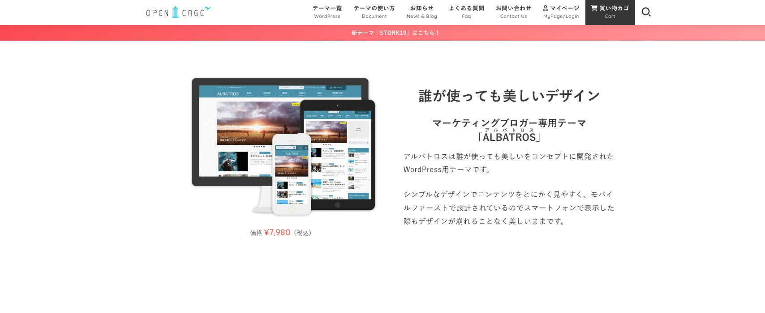Click the paragraph starting アルバトロスは誰が使っても
This screenshot has width=765, height=313.
[x=509, y=163]
